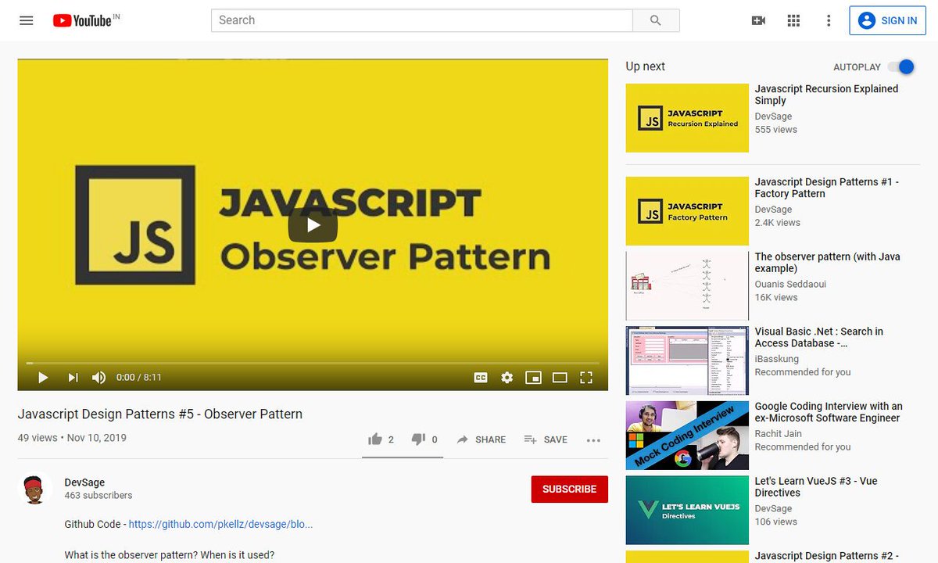Open Javascript Design Patterns #2 title

tap(826, 556)
